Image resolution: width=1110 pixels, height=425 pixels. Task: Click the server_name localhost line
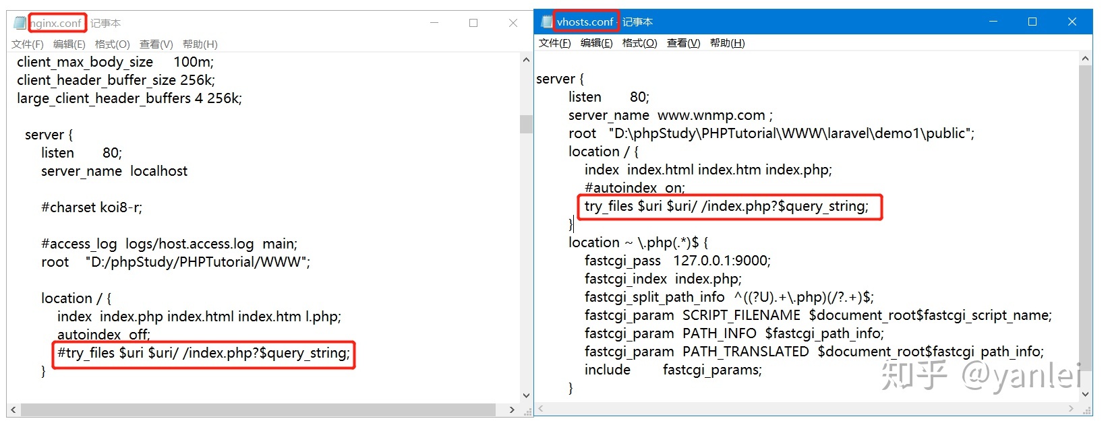click(x=114, y=171)
